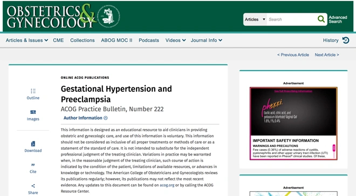356x196 pixels.
Task: Expand Author Information section
Action: point(85,118)
